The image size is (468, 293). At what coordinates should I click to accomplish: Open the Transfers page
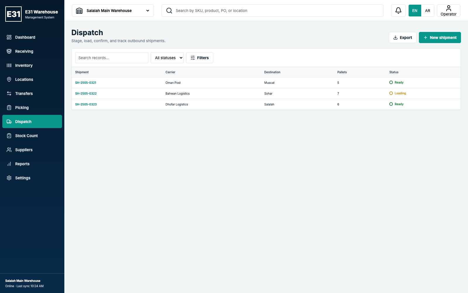32,93
